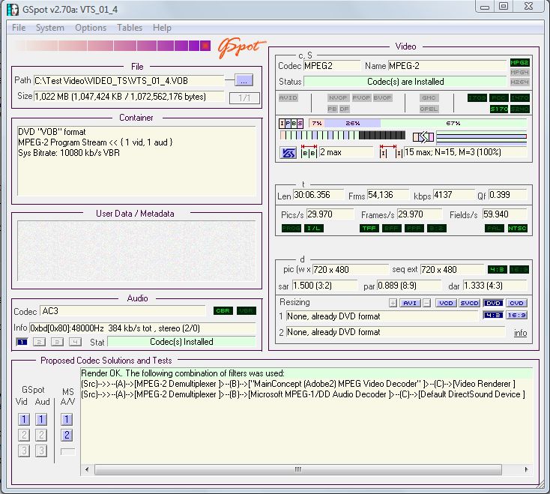Open the resizing info link
The height and width of the screenshot is (494, 550).
[520, 333]
